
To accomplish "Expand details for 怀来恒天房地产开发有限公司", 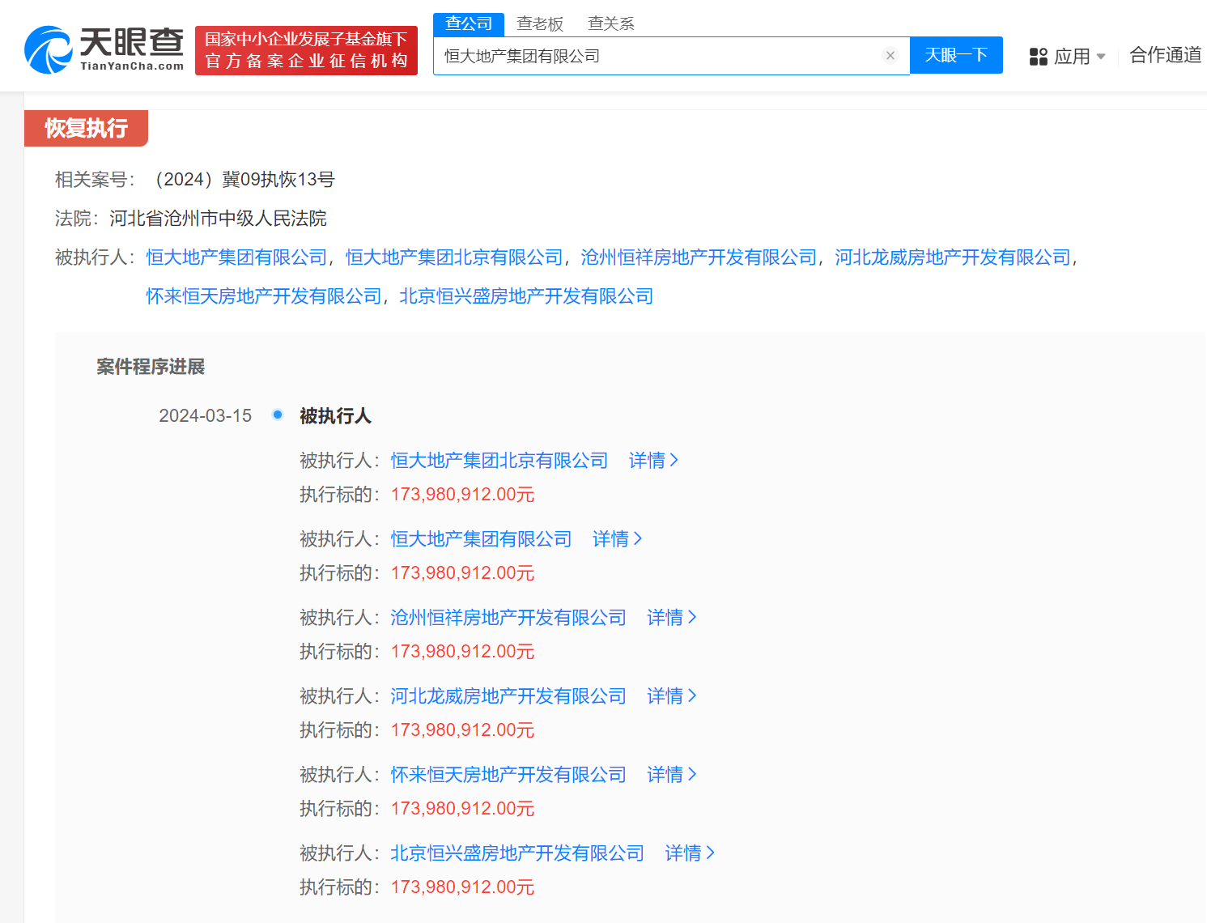I will pos(671,774).
